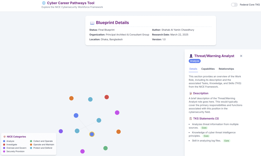Toggle the Federal Core TKS switch

(234, 5)
